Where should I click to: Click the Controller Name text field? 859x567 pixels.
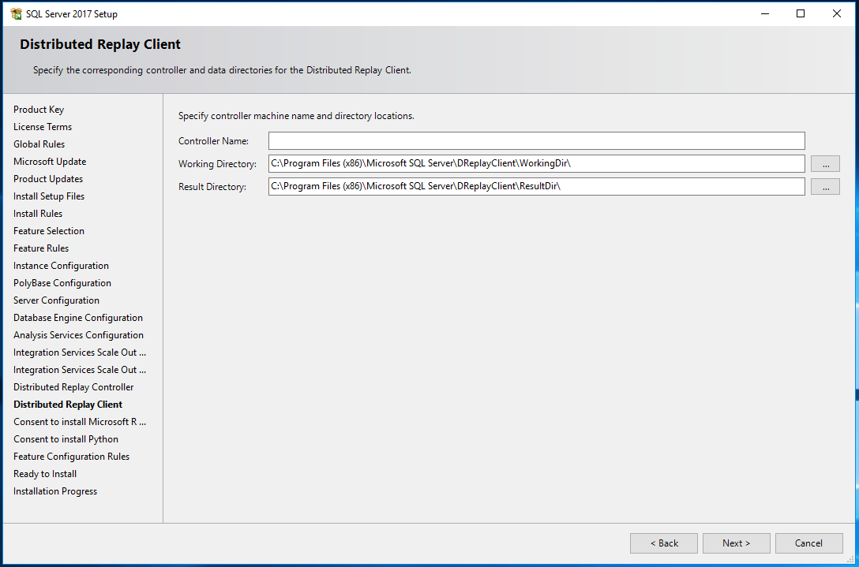coord(536,141)
